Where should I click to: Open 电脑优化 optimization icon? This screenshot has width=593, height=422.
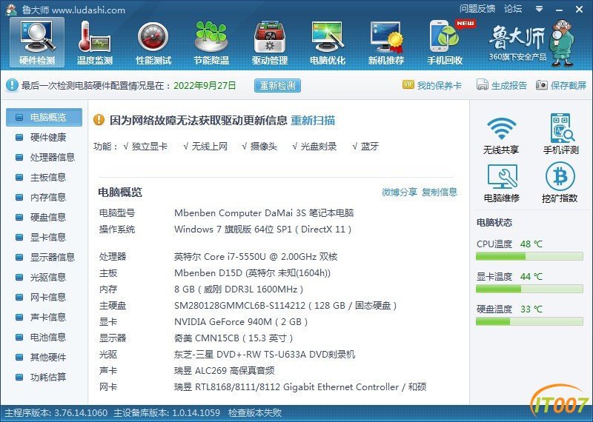pos(328,42)
